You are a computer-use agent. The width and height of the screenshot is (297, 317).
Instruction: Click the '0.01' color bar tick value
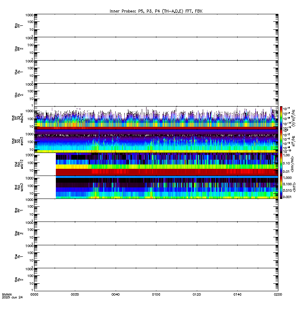point(287,172)
